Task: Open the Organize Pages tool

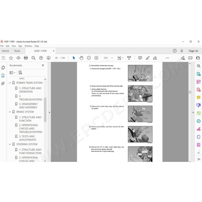Action: [x=199, y=82]
